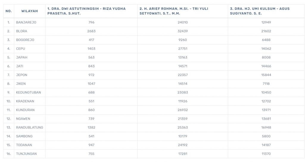Viewport: 305px width, 163px height.
Task: Click the Dwi Astutiningsih candidate column header
Action: pos(86,11)
